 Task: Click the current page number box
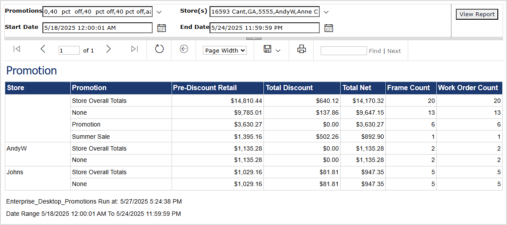pyautogui.click(x=69, y=50)
